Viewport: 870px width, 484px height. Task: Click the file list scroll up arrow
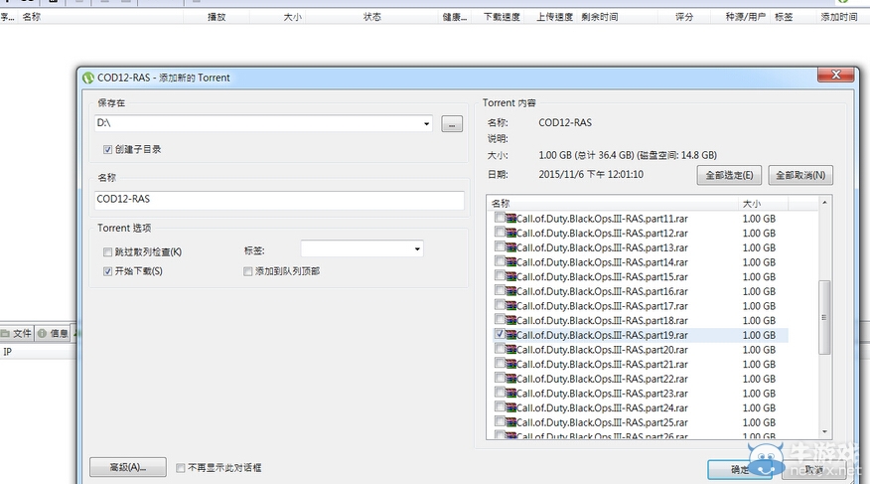(824, 203)
